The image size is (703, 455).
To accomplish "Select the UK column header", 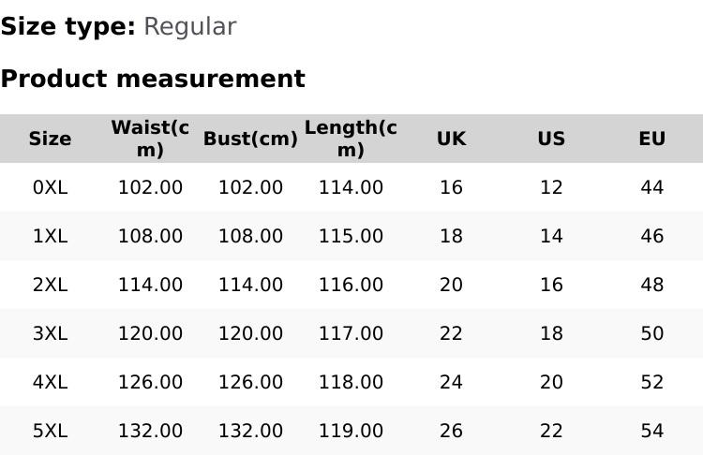I will point(451,139).
